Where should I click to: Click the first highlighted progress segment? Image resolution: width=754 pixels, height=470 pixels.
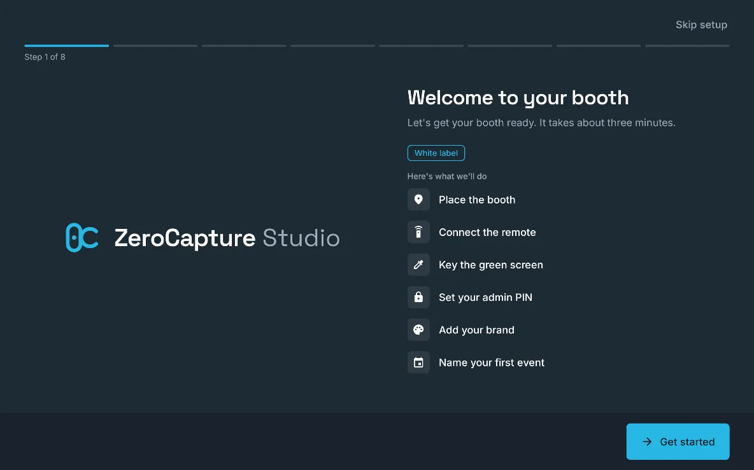(66, 46)
